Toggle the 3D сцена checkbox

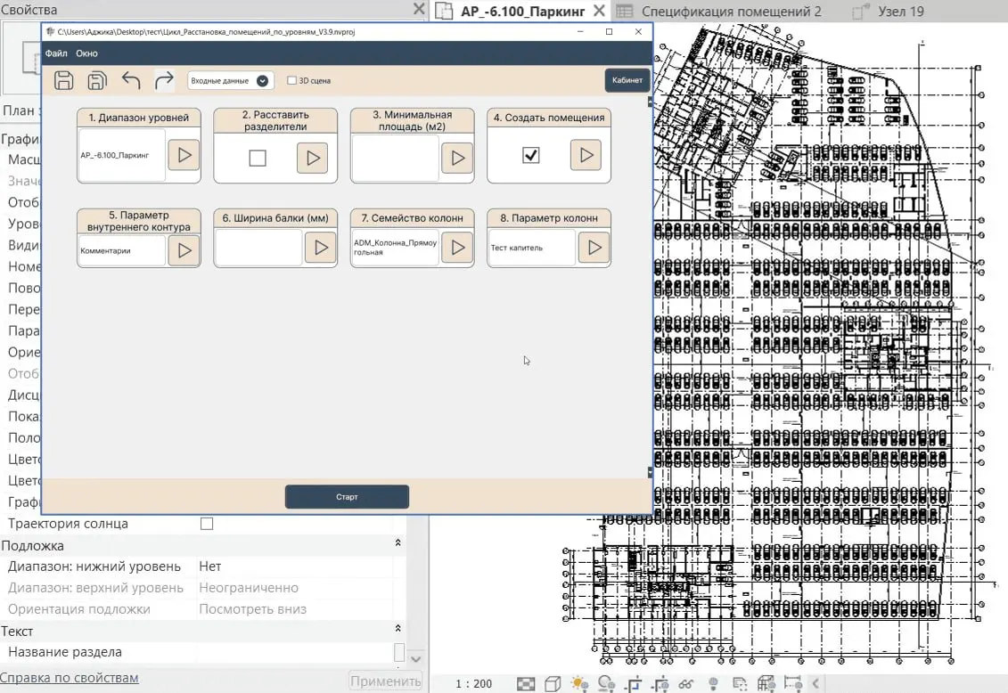[x=291, y=80]
